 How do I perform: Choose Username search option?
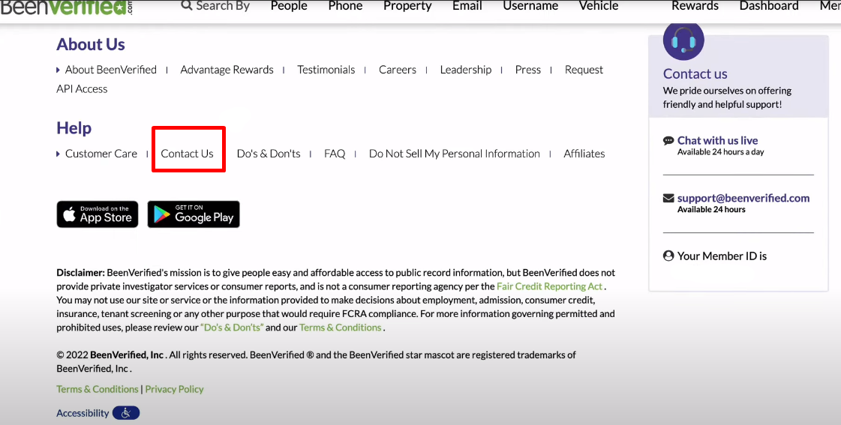click(530, 6)
